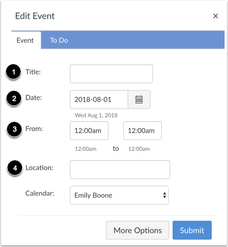Open the date picker calendar icon
Image resolution: width=228 pixels, height=247 pixels.
pyautogui.click(x=139, y=100)
